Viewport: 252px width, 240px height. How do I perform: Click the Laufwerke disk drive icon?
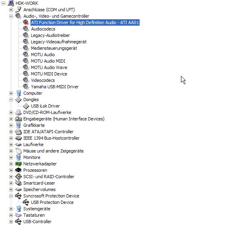coord(18,144)
